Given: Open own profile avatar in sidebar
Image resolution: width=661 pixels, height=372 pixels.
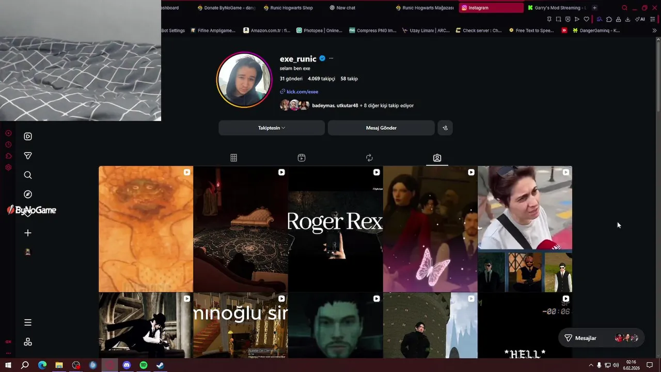Looking at the screenshot, I should (x=28, y=252).
